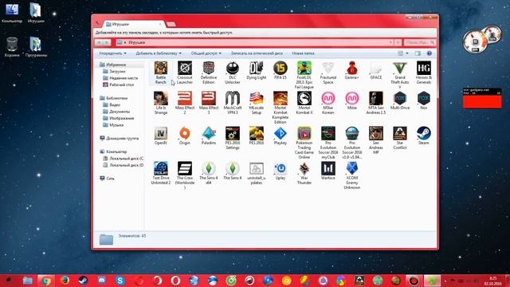This screenshot has width=510, height=287.
Task: Open the change view options dropdown arrow
Action: 407,53
